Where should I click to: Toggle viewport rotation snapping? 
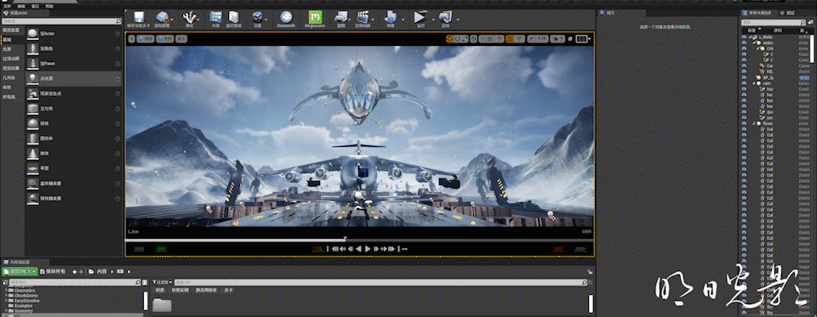pos(509,38)
